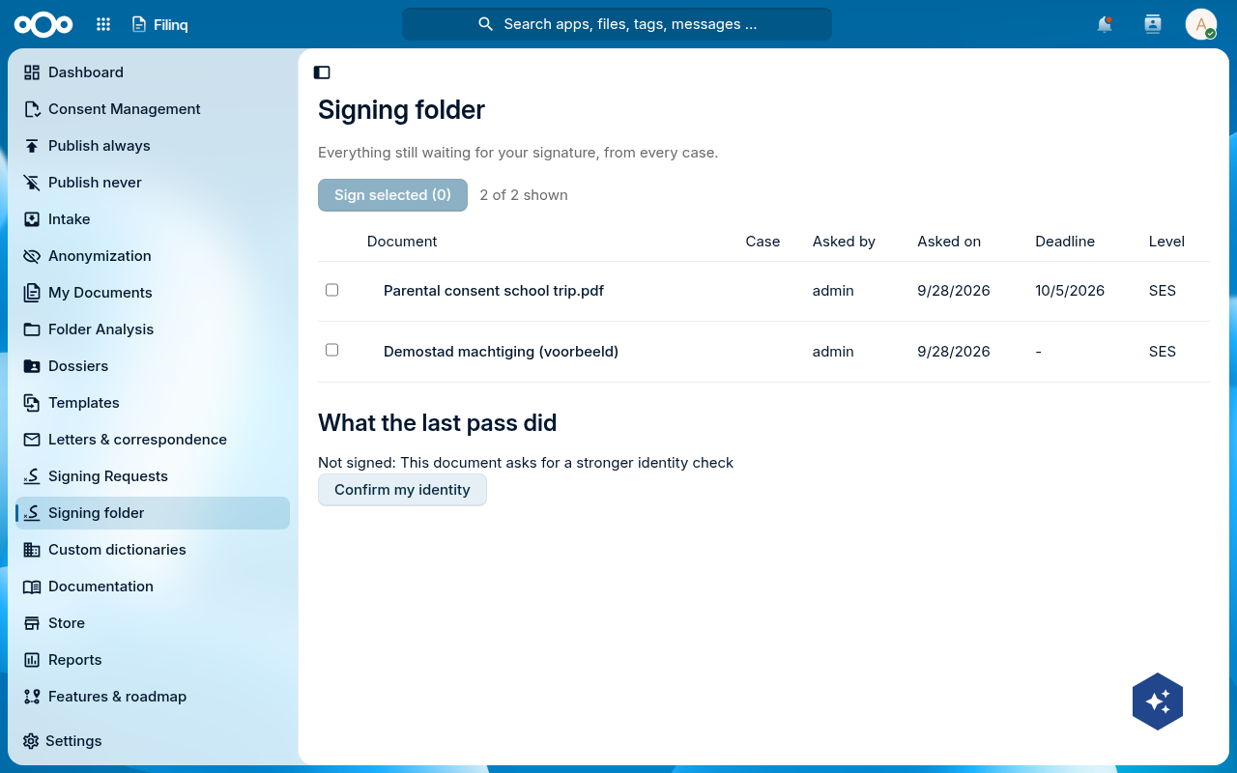The image size is (1237, 773).
Task: Click 9/28/2026 in Demostad machtiging row
Action: pyautogui.click(x=954, y=352)
